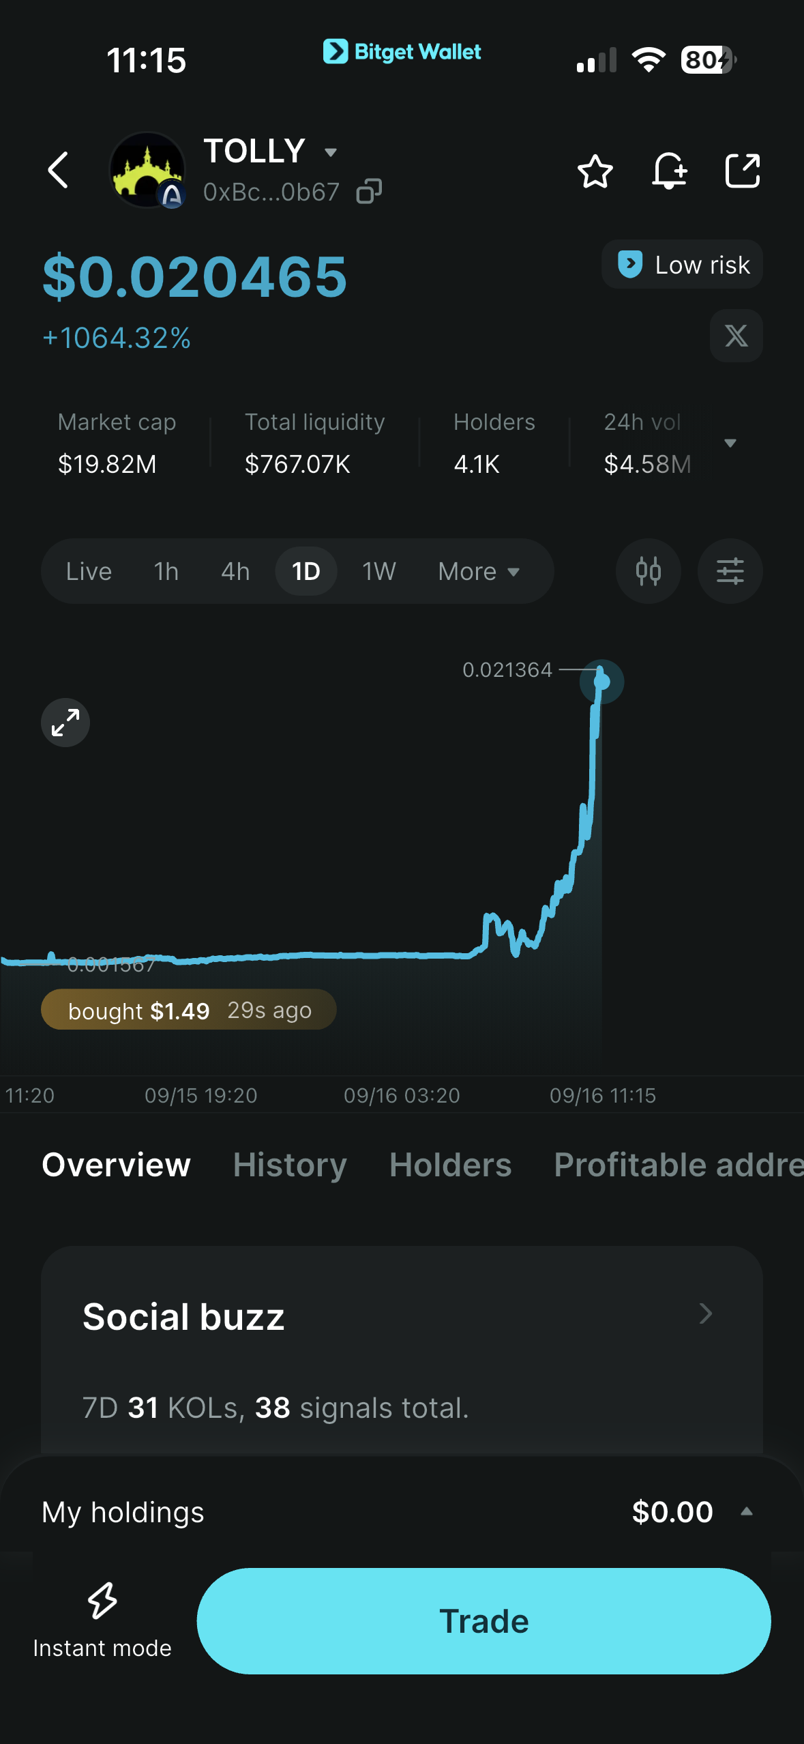Image resolution: width=804 pixels, height=1744 pixels.
Task: Set a price alert with bell icon
Action: click(x=669, y=171)
